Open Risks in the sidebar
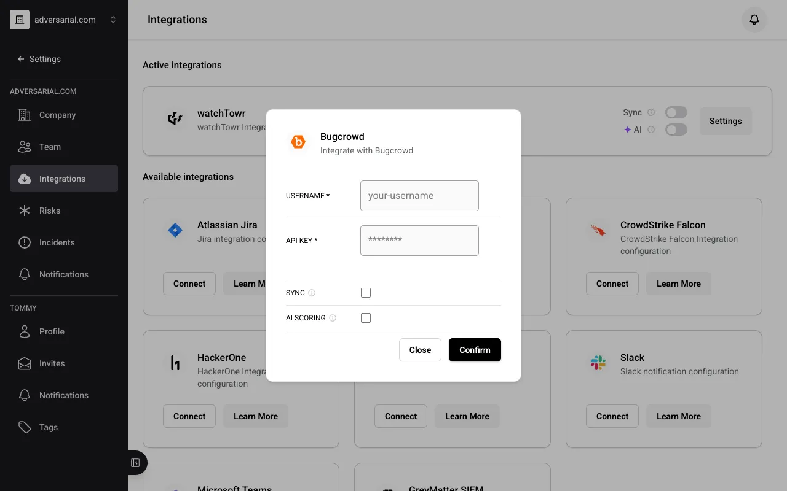Screen dimensions: 787x491 64,211
